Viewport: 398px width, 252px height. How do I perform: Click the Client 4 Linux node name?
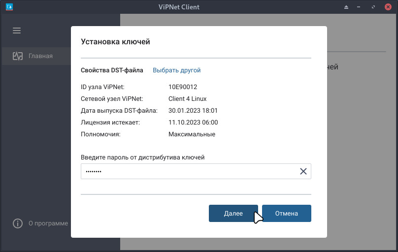tap(188, 98)
